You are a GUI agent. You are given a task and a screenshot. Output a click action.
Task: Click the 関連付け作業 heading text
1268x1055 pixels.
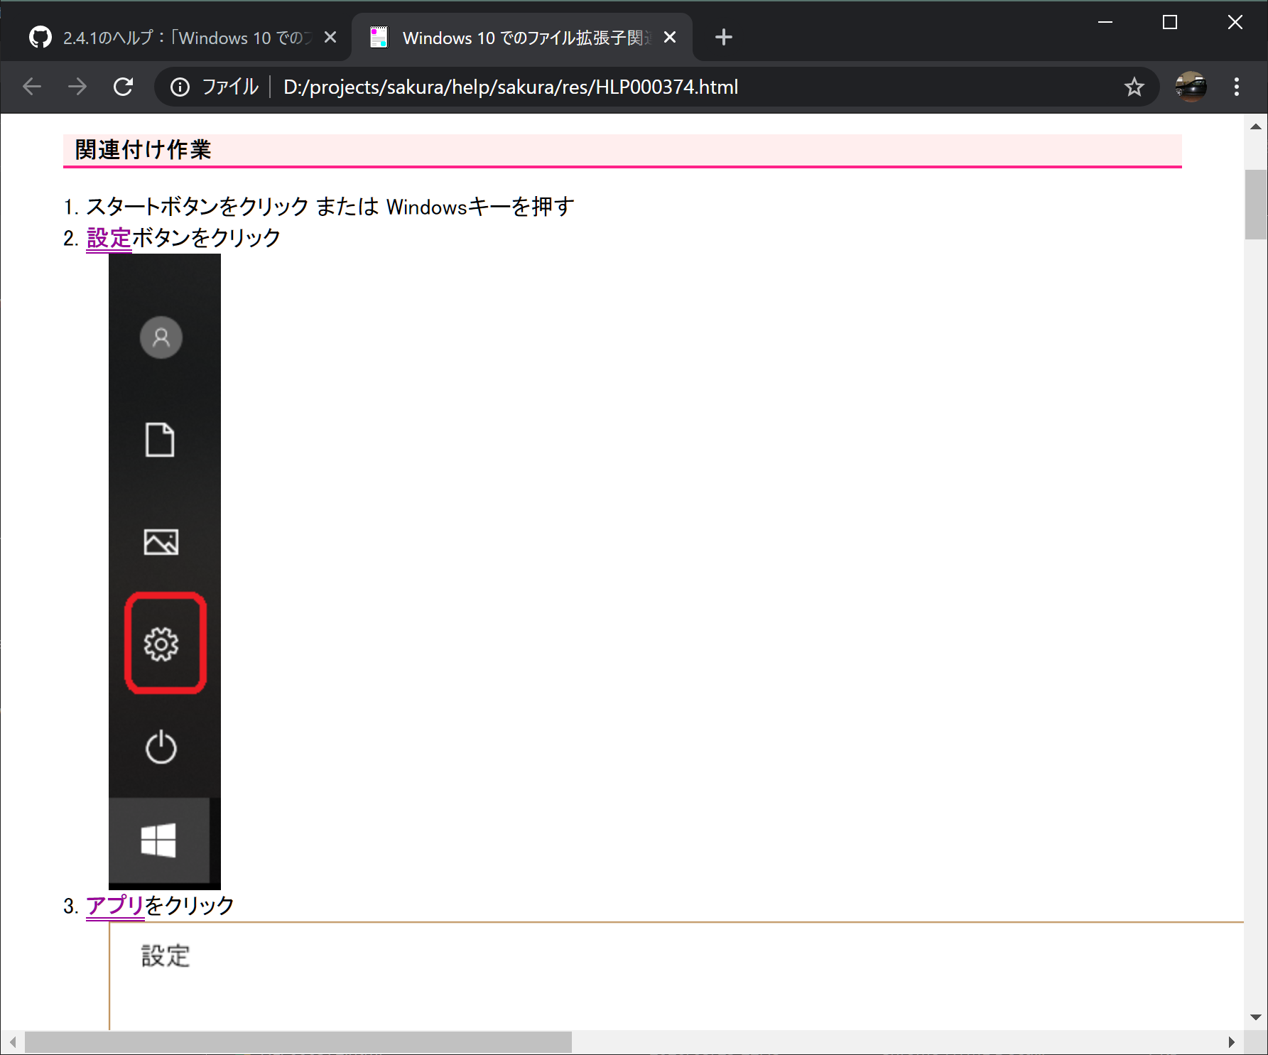pyautogui.click(x=143, y=150)
